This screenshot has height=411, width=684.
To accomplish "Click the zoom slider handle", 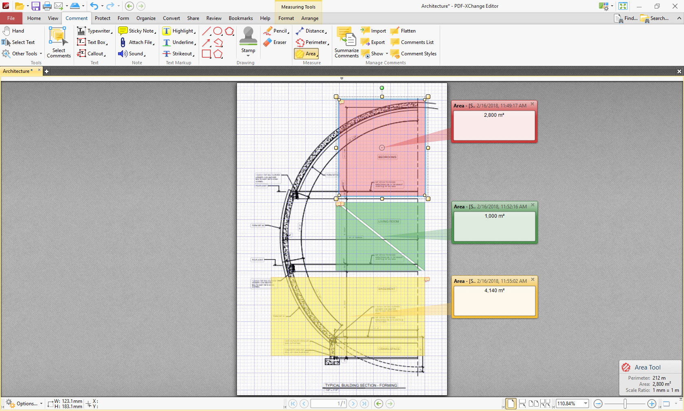I will [625, 404].
